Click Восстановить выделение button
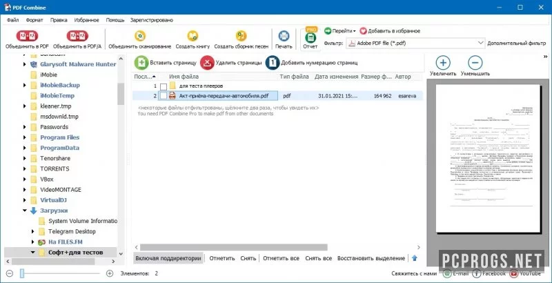This screenshot has width=552, height=283. pos(371,258)
